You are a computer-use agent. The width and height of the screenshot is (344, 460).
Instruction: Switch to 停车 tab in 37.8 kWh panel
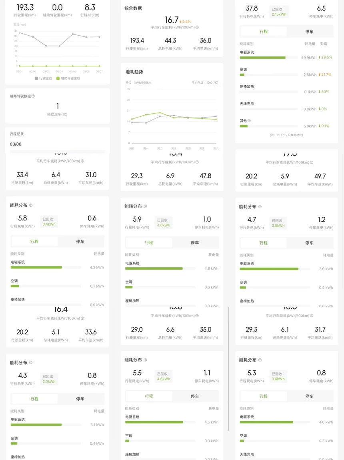pyautogui.click(x=309, y=32)
